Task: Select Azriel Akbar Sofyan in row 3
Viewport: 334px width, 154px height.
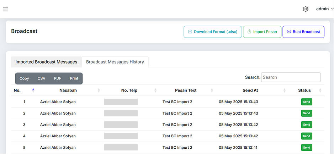Action: pos(58,125)
